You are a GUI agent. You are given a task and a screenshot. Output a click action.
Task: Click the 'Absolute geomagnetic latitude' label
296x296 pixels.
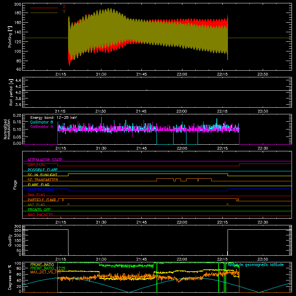click(x=256, y=265)
